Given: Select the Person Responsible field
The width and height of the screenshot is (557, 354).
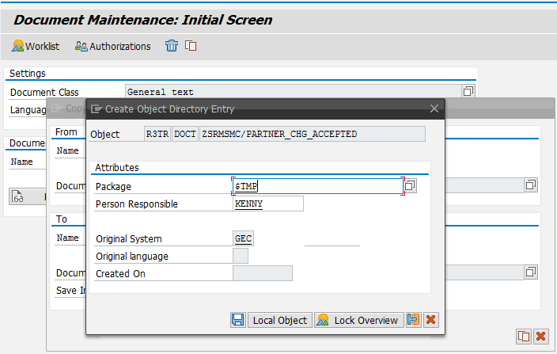Looking at the screenshot, I should click(x=268, y=204).
